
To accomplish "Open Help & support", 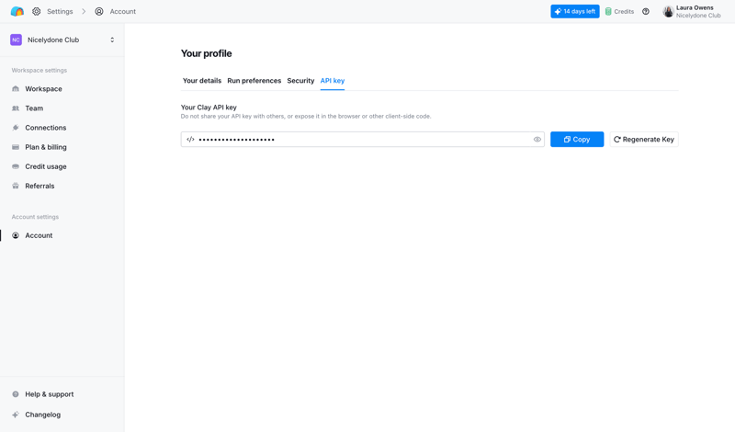I will (x=50, y=394).
